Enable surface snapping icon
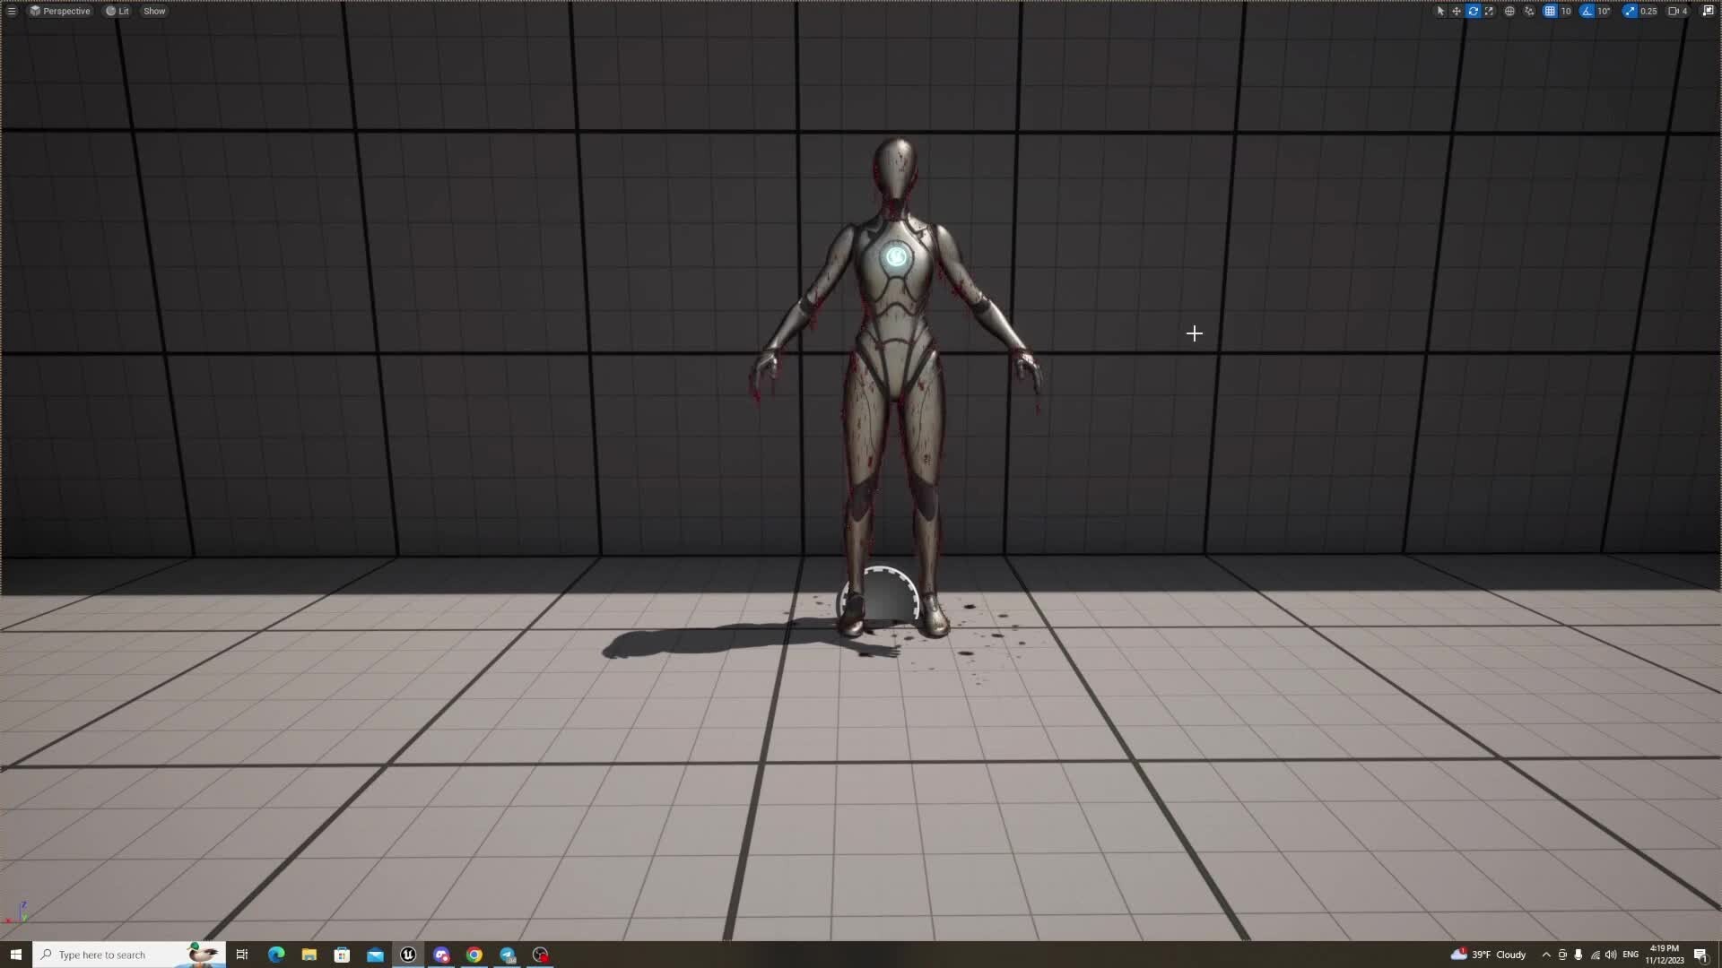 1529,11
